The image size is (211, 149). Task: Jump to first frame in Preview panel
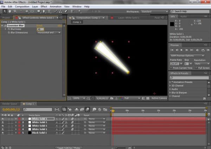172,50
